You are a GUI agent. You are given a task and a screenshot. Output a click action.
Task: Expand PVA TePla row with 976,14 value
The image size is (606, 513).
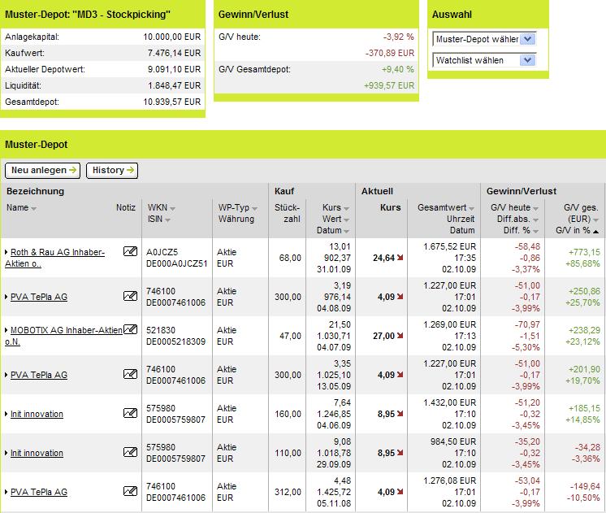pos(6,297)
